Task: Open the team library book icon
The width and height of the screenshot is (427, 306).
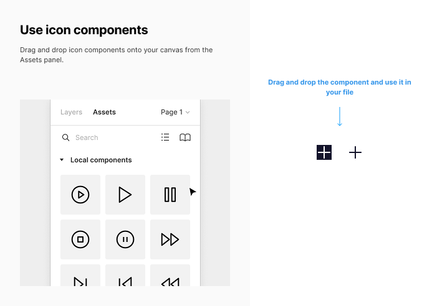Action: [185, 137]
